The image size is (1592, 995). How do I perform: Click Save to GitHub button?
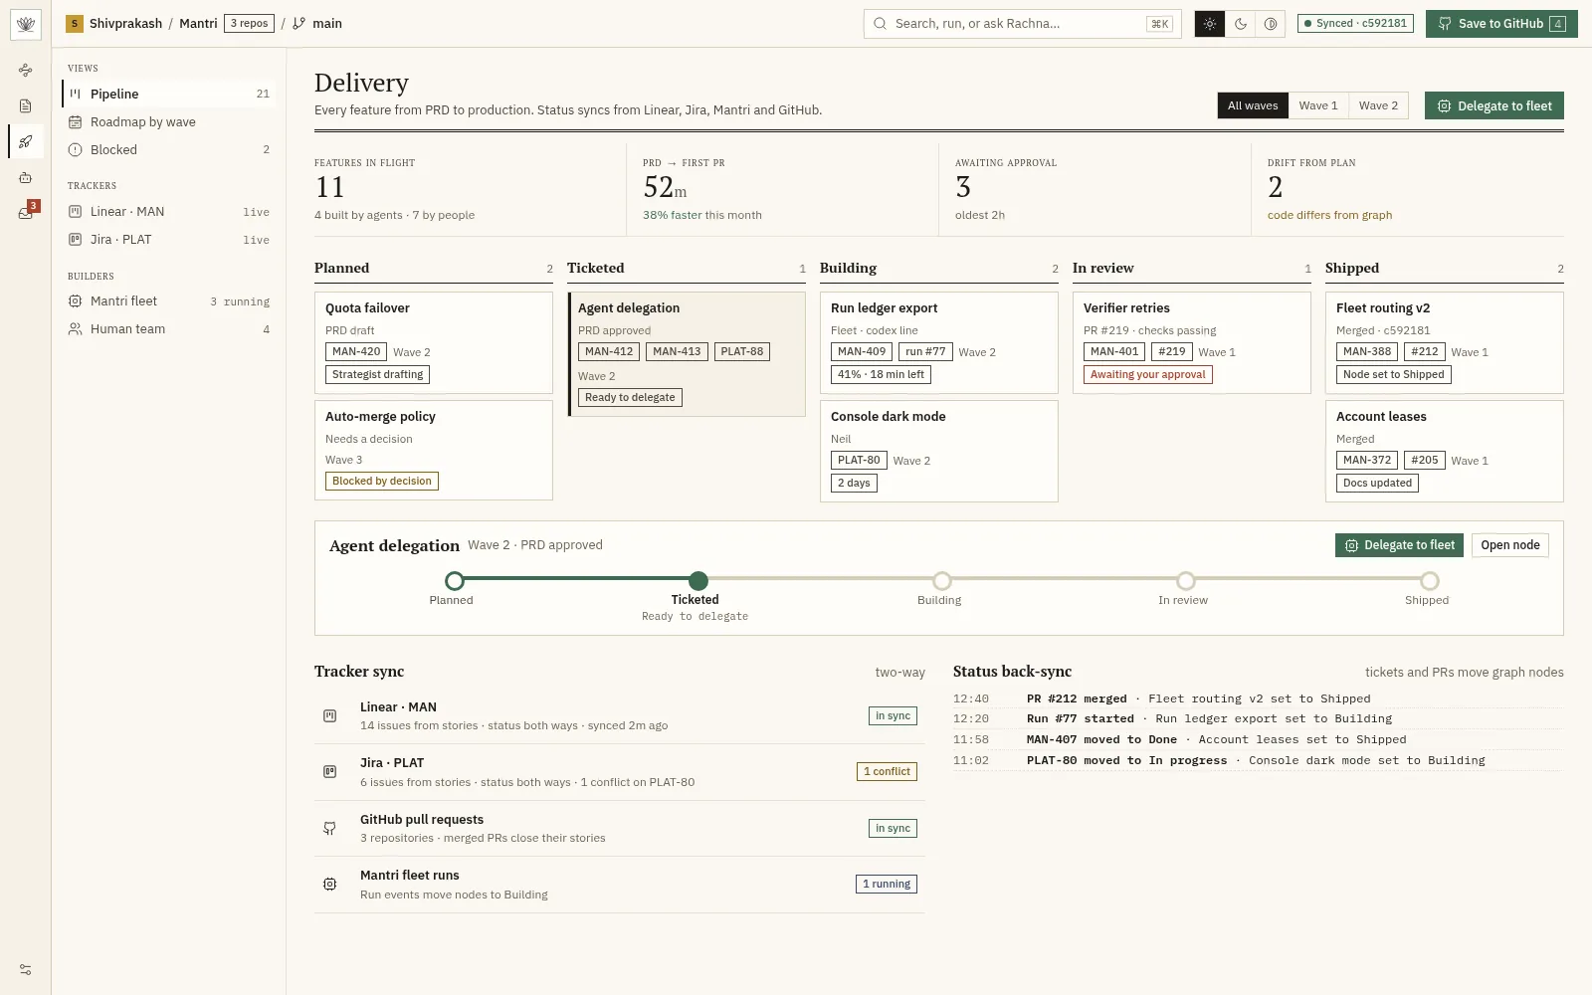1501,24
